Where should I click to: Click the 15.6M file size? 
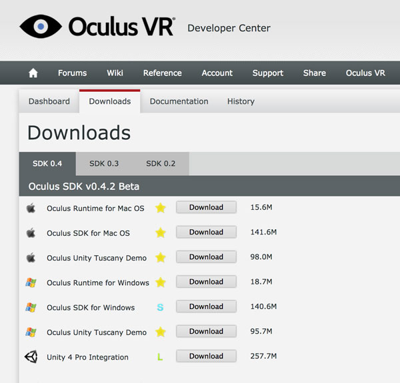261,207
